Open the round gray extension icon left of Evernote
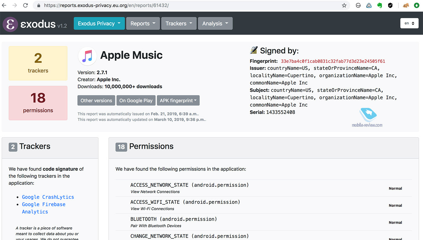The width and height of the screenshot is (423, 240). (x=358, y=5)
